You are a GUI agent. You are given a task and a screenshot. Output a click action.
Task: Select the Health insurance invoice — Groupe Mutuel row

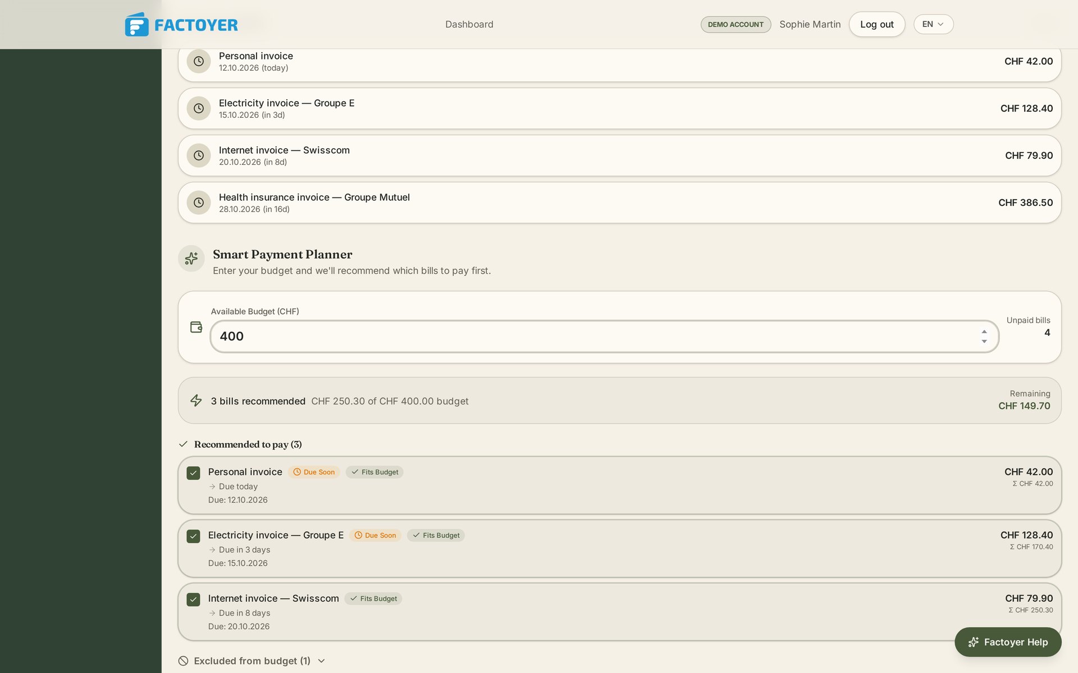click(619, 202)
